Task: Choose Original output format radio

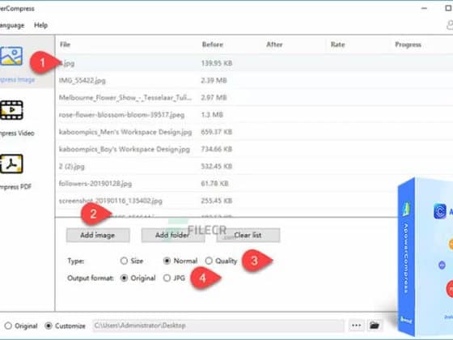Action: [124, 278]
